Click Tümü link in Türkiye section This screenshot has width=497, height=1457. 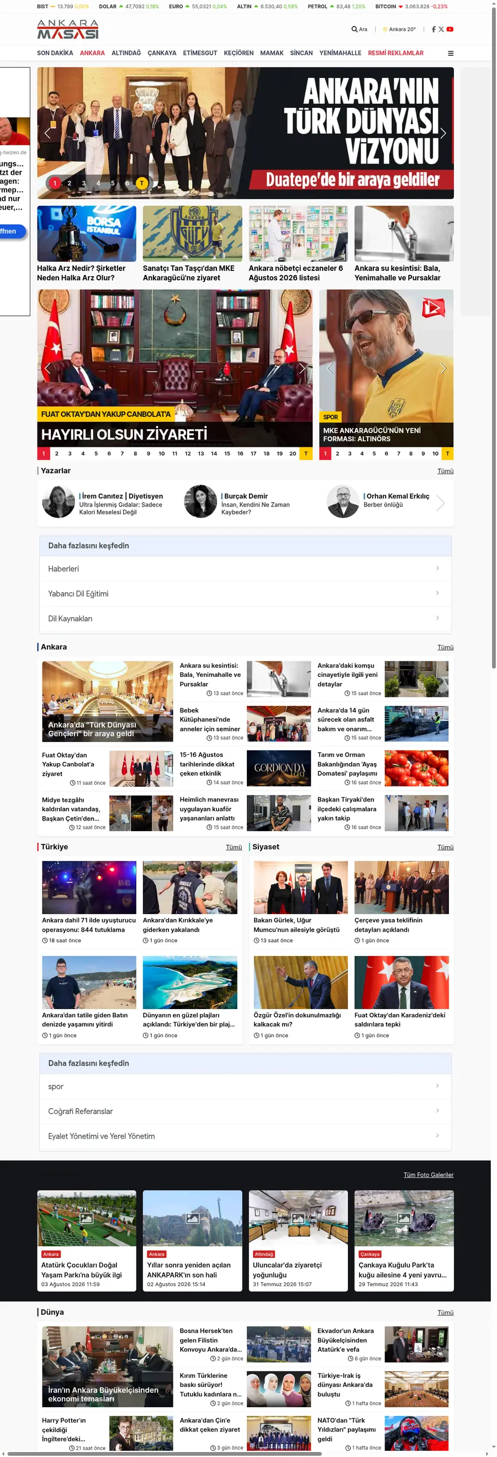(234, 847)
